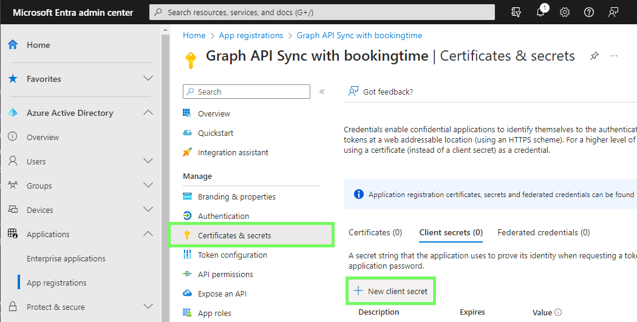Open the more options ellipsis beside title
This screenshot has width=637, height=322.
pos(614,56)
